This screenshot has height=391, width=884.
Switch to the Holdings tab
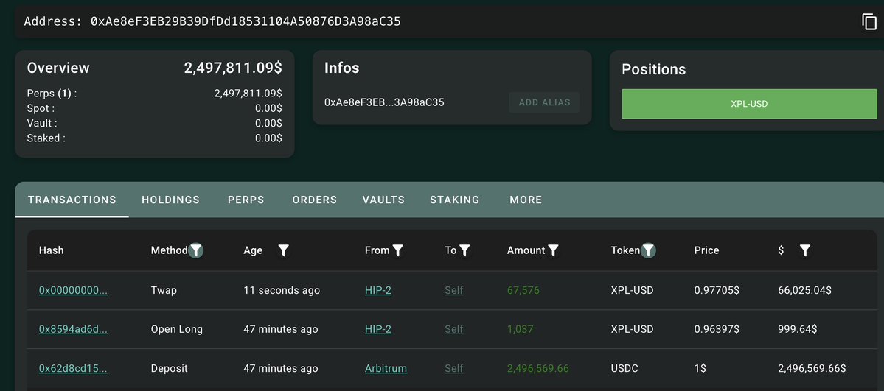(x=171, y=200)
